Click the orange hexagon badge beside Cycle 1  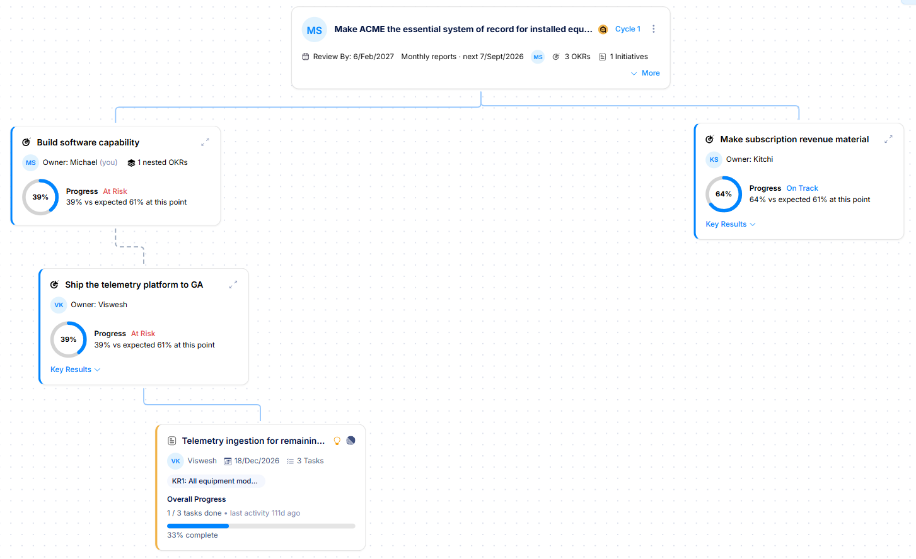[x=603, y=30]
